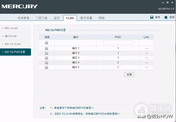Go to the 服务质量 tab
The image size is (176, 122).
point(86,18)
